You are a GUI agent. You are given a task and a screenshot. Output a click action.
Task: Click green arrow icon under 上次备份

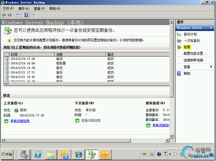[6, 121]
